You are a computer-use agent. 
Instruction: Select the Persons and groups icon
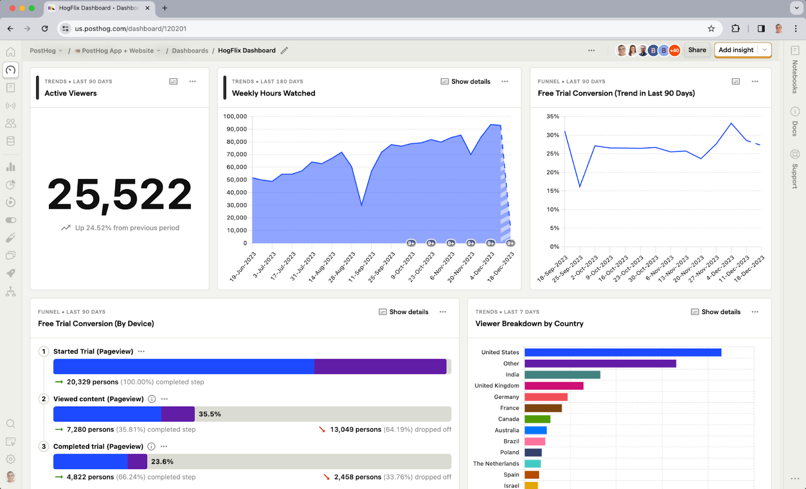pos(11,123)
